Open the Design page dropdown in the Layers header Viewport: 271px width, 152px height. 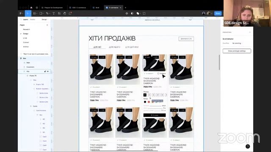pyautogui.click(x=45, y=19)
